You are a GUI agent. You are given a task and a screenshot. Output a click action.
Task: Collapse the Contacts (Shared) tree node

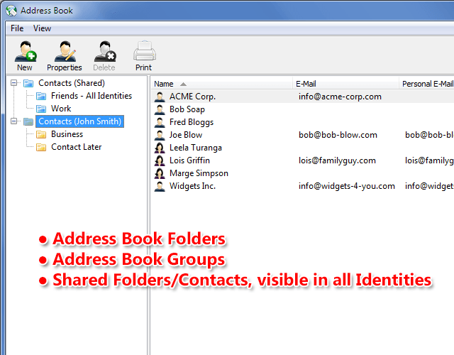click(x=13, y=83)
